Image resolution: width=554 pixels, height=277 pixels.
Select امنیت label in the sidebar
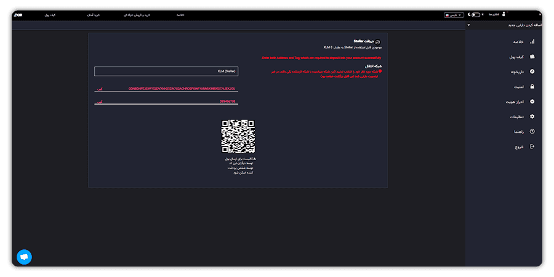(x=519, y=87)
